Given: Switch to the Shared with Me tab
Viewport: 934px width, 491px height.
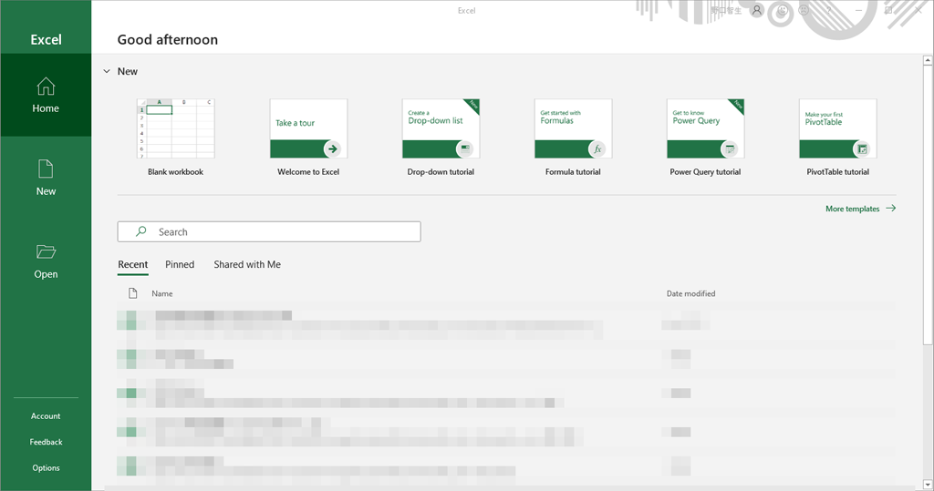Looking at the screenshot, I should (247, 265).
